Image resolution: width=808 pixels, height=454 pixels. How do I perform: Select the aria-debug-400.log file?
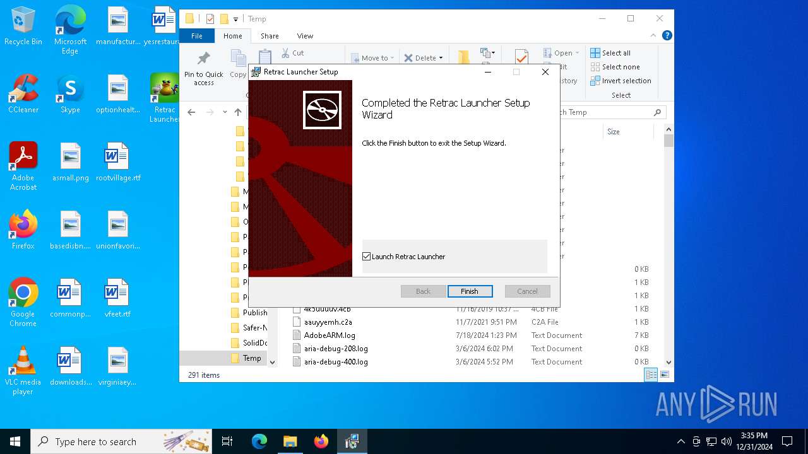point(336,362)
